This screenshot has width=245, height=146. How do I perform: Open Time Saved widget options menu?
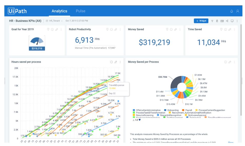(234, 29)
